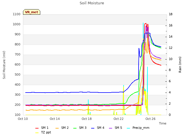Click the 500 left axis tick label
The width and height of the screenshot is (184, 138).
click(18, 75)
